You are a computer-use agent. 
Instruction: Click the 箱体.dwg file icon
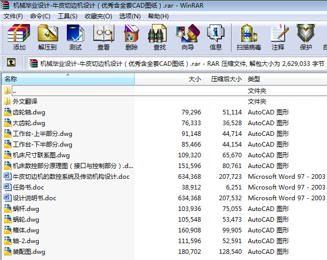(x=8, y=230)
